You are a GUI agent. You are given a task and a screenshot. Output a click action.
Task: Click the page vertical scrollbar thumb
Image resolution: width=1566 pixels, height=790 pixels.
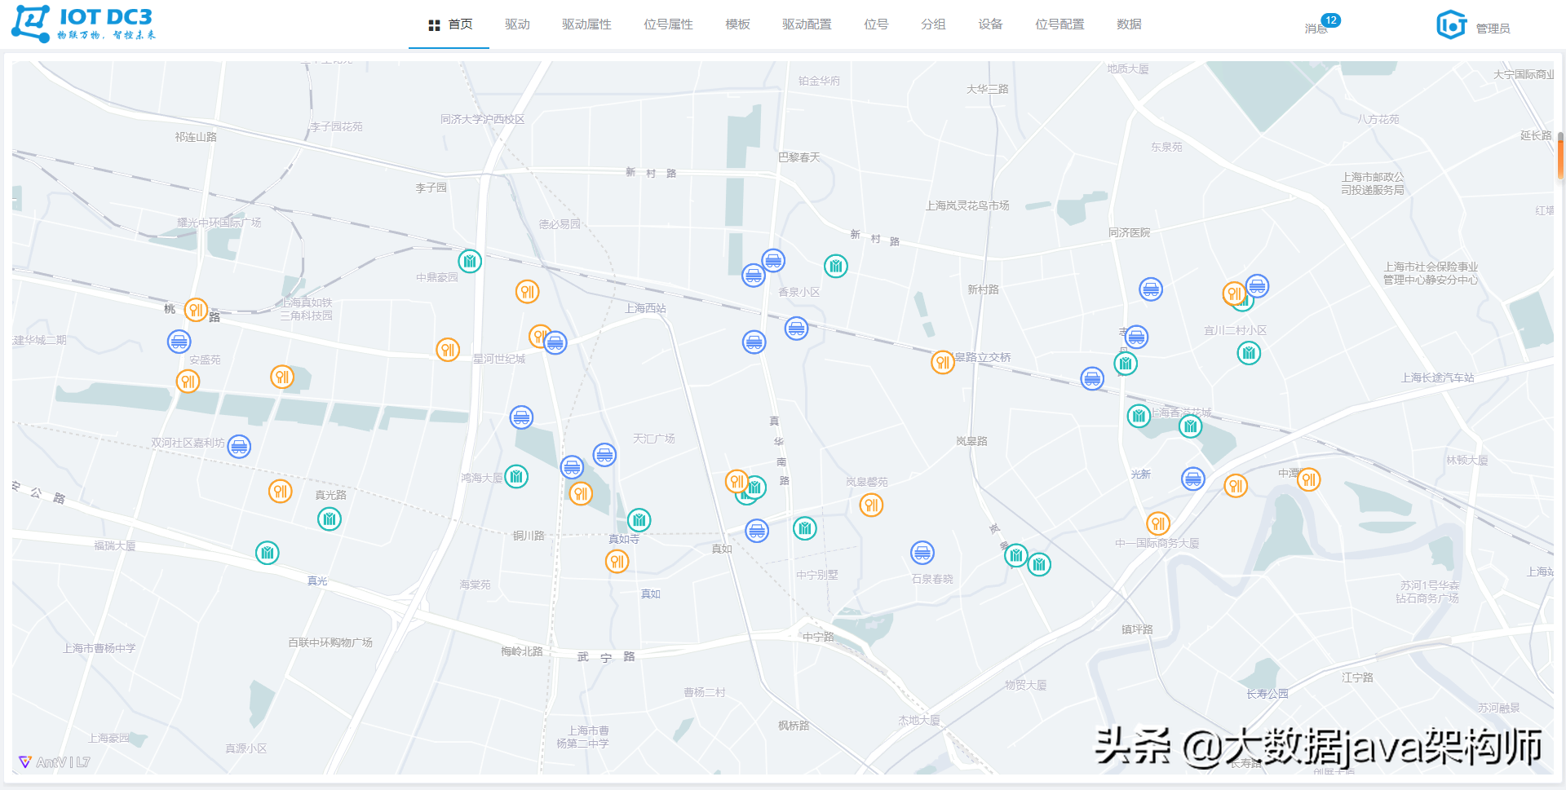1560,155
